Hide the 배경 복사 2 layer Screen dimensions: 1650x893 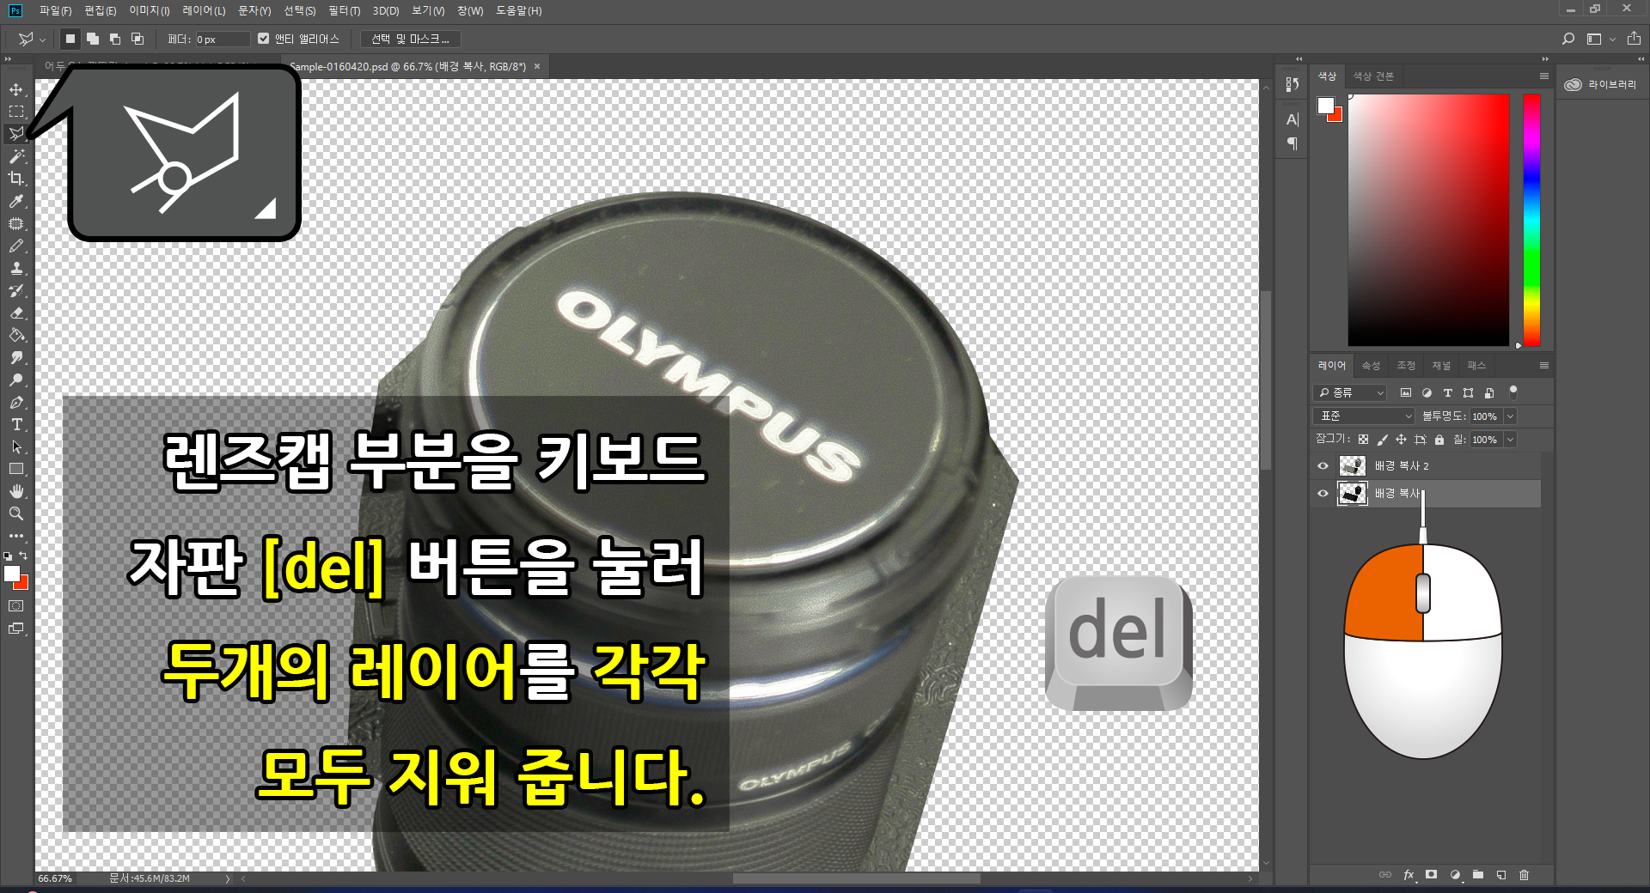(1323, 466)
